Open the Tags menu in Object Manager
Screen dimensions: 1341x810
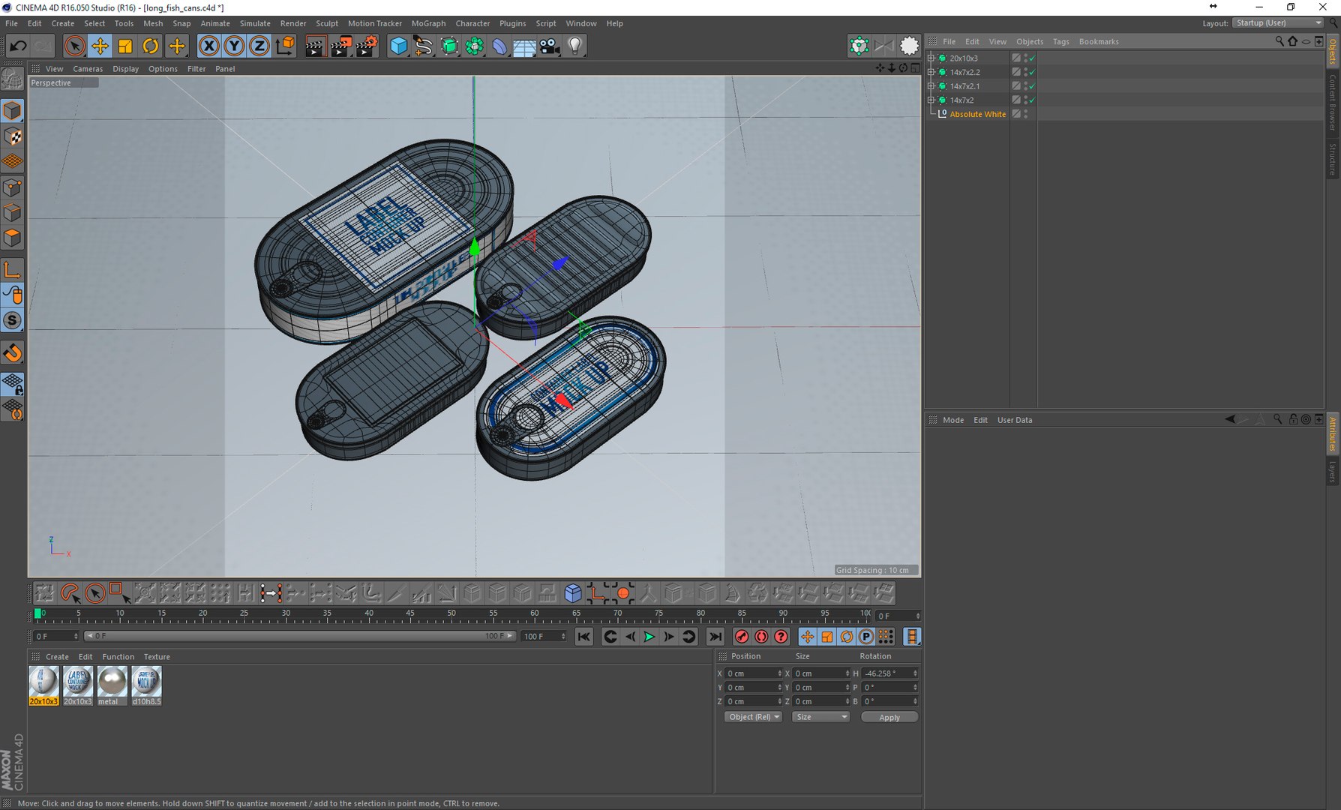point(1060,42)
